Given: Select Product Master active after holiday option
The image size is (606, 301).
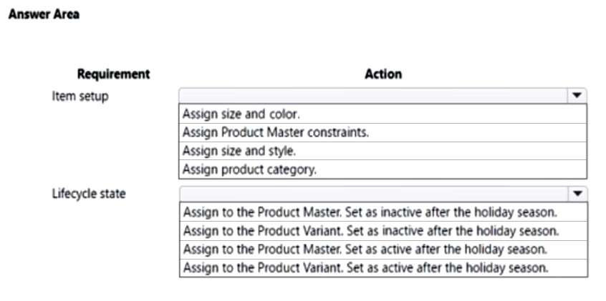Looking at the screenshot, I should (x=366, y=250).
